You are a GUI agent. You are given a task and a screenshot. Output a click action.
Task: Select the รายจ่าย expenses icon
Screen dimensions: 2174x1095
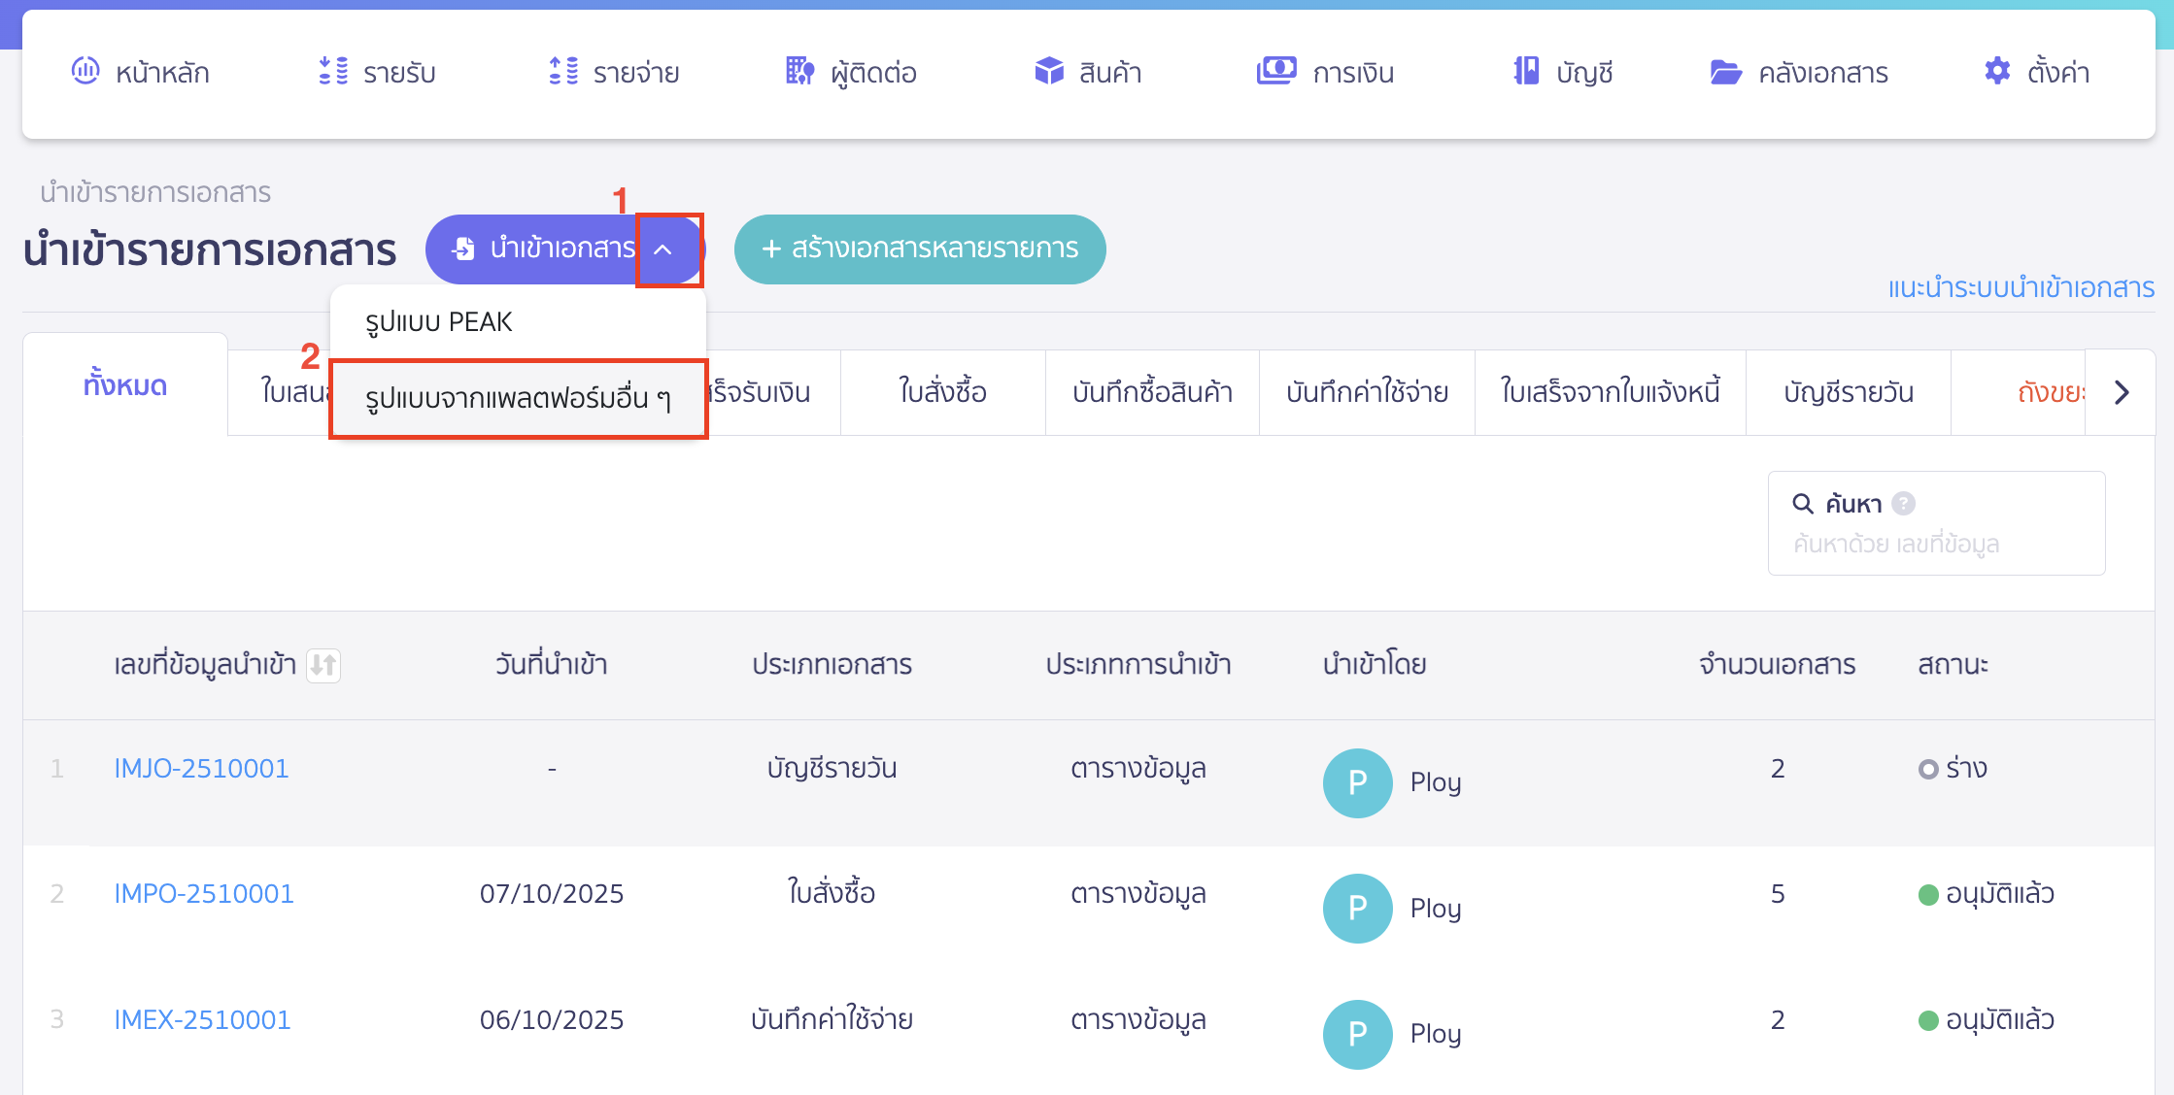click(x=561, y=71)
